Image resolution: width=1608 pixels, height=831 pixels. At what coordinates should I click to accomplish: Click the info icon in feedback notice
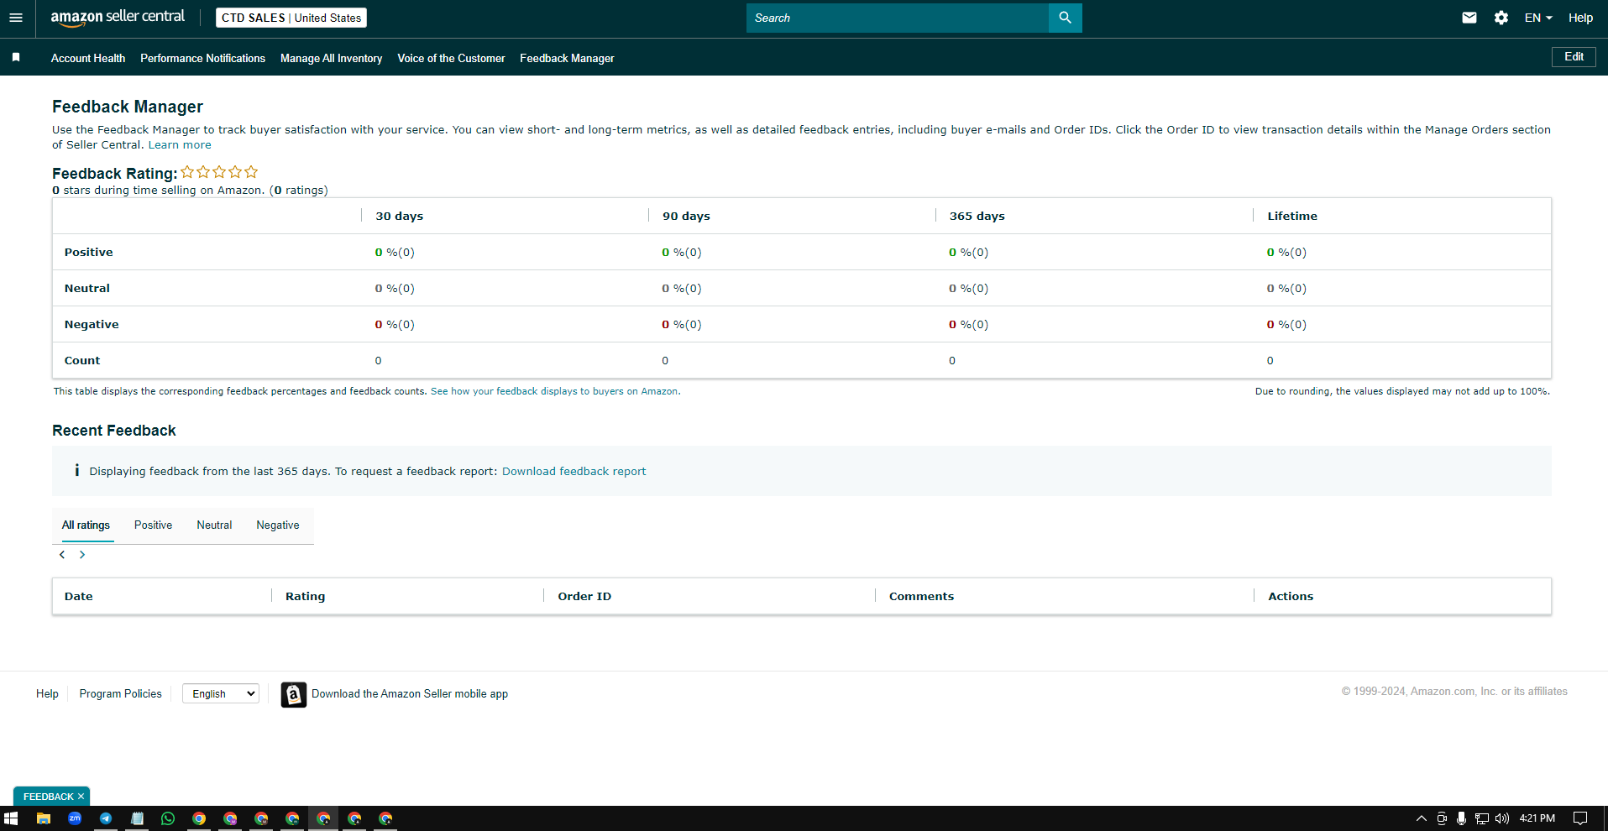click(76, 470)
